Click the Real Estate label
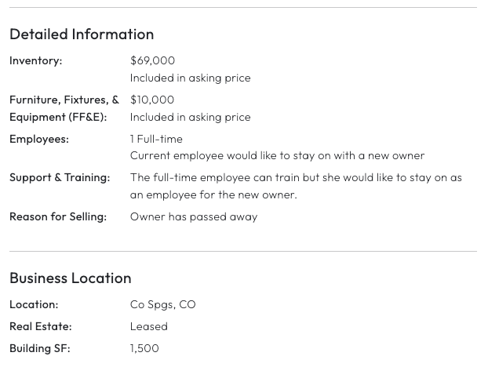This screenshot has height=367, width=488. pyautogui.click(x=41, y=326)
